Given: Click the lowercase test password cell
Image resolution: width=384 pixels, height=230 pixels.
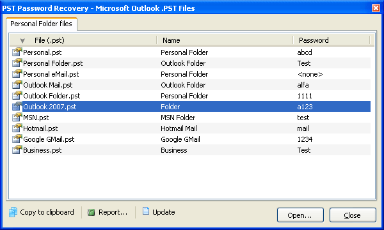Looking at the screenshot, I should (303, 118).
